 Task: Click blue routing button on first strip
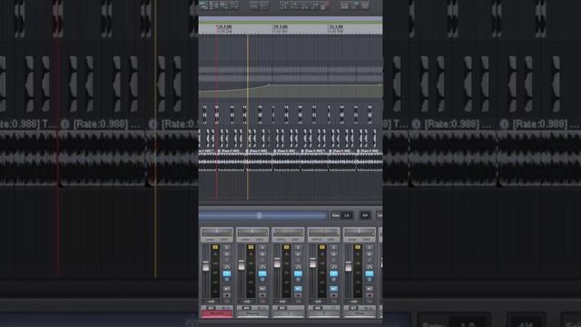(x=227, y=273)
